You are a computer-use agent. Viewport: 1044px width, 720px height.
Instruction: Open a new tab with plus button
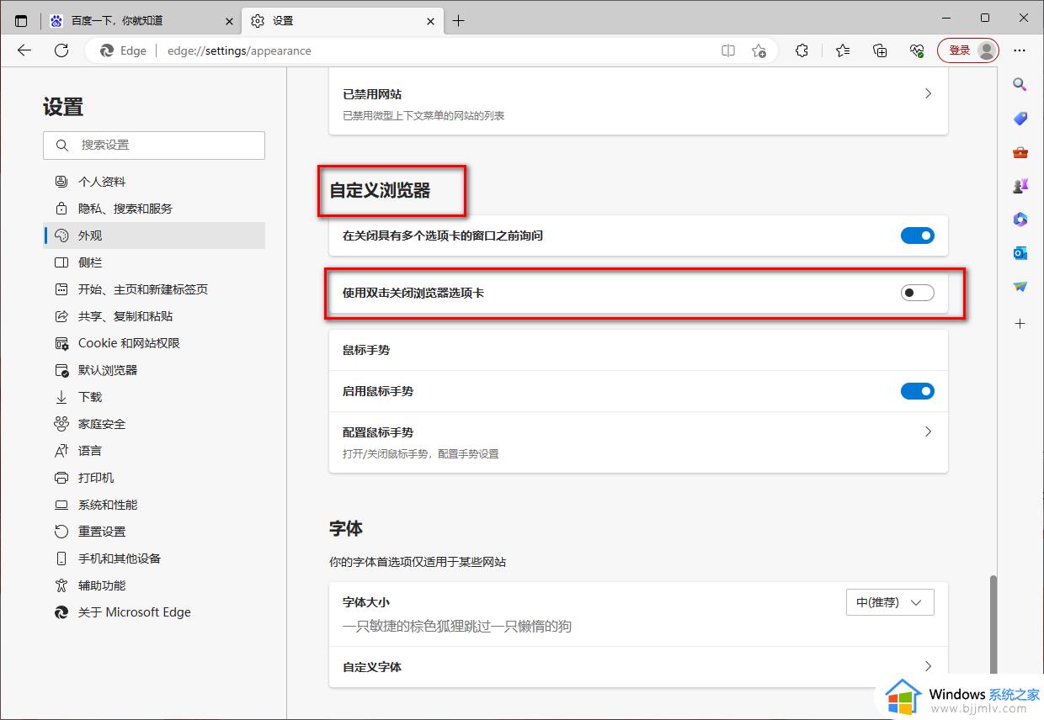pyautogui.click(x=458, y=21)
